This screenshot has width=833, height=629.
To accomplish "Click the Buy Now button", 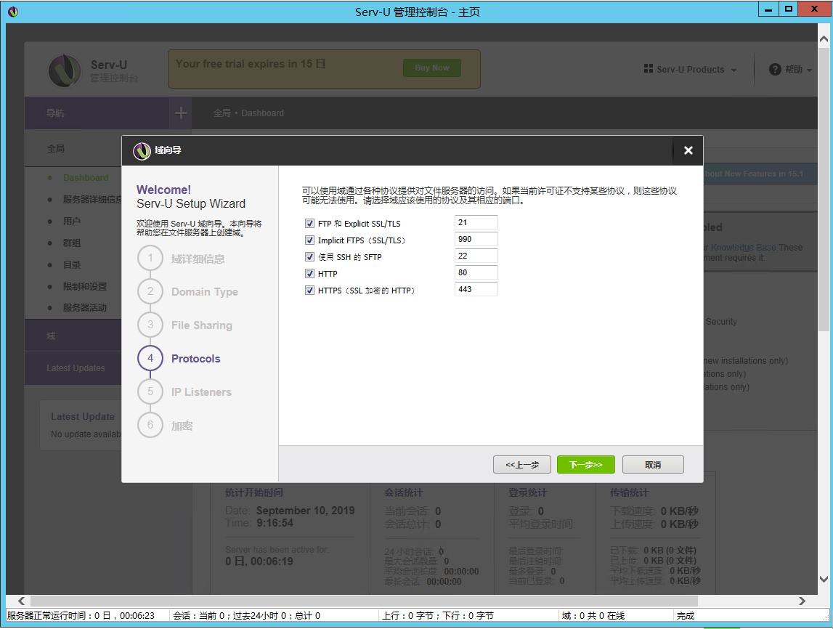I will (x=432, y=68).
